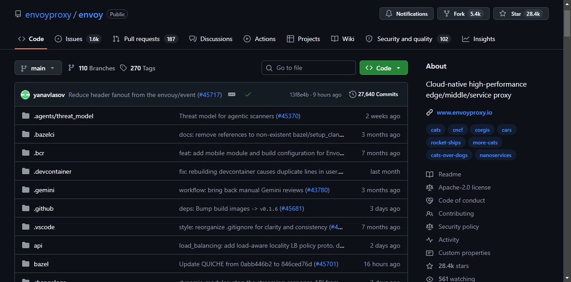This screenshot has height=282, width=571.
Task: Click the Notifications bell button
Action: coord(407,14)
